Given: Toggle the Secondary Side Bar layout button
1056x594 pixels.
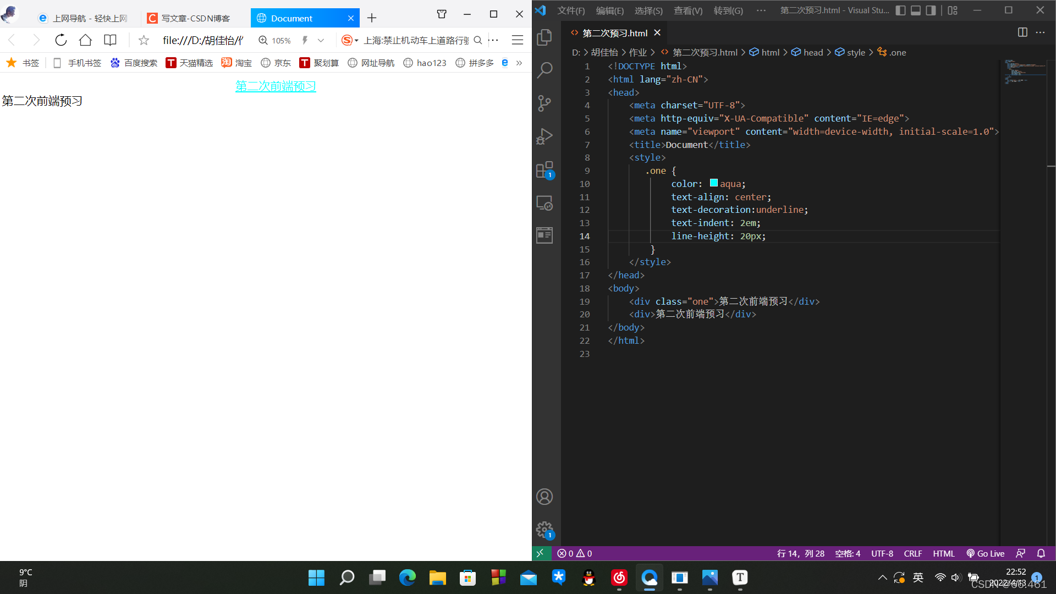Looking at the screenshot, I should 931,10.
